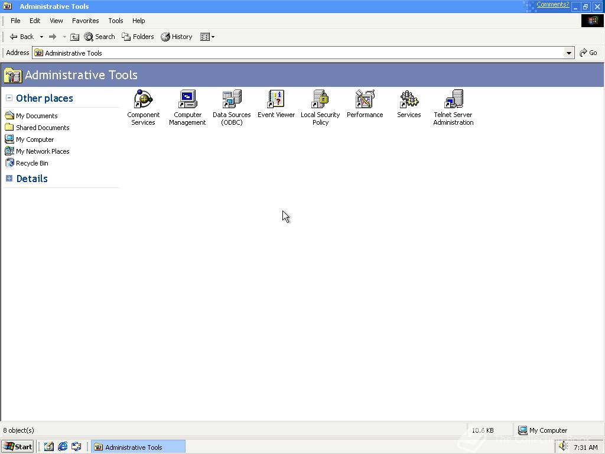Viewport: 605px width, 454px height.
Task: Click the Search toolbar button
Action: click(x=99, y=37)
